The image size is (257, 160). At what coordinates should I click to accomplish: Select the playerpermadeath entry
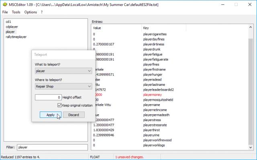coord(156,115)
